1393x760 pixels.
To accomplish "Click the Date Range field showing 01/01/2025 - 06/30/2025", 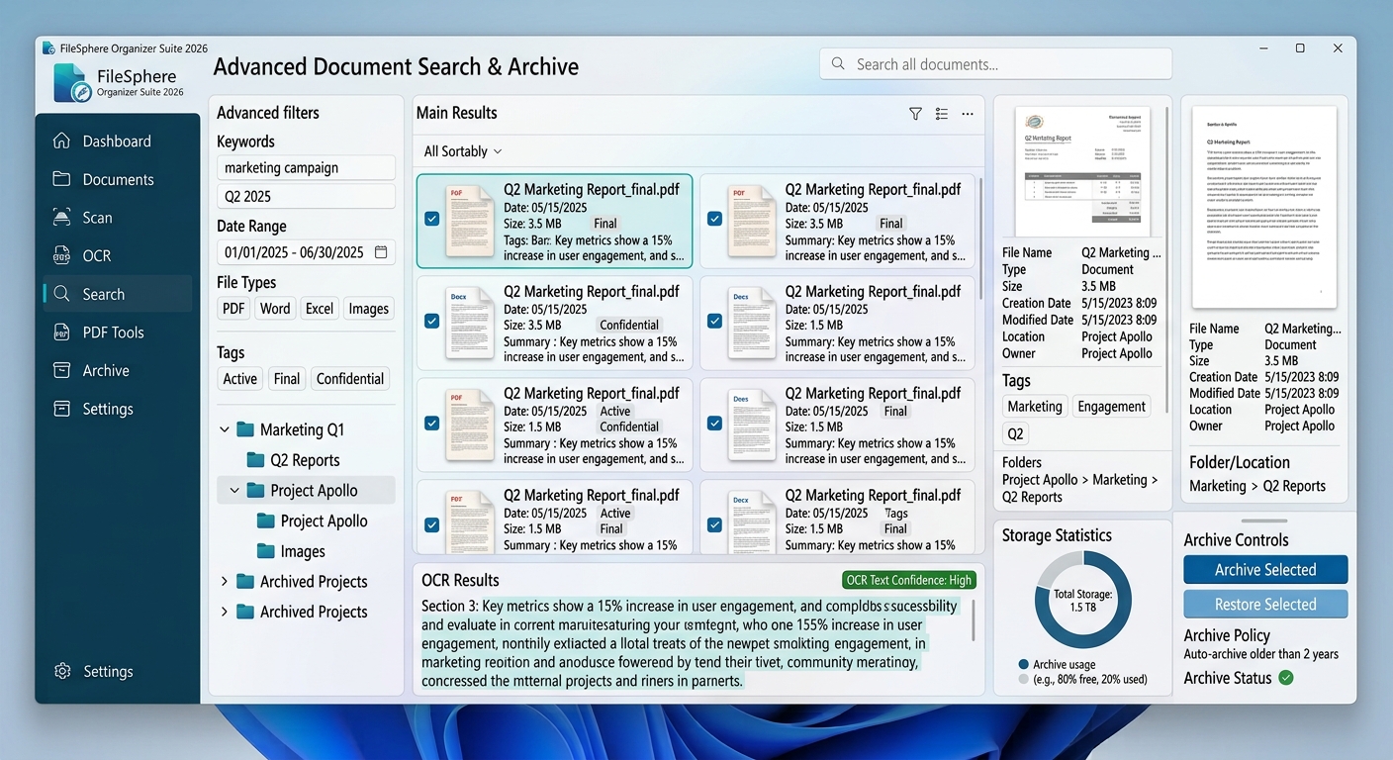I will click(x=306, y=252).
